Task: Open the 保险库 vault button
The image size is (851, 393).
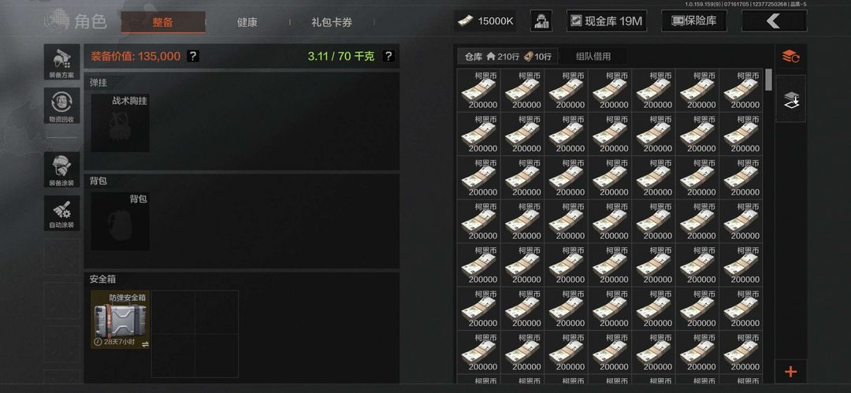Action: [x=693, y=21]
